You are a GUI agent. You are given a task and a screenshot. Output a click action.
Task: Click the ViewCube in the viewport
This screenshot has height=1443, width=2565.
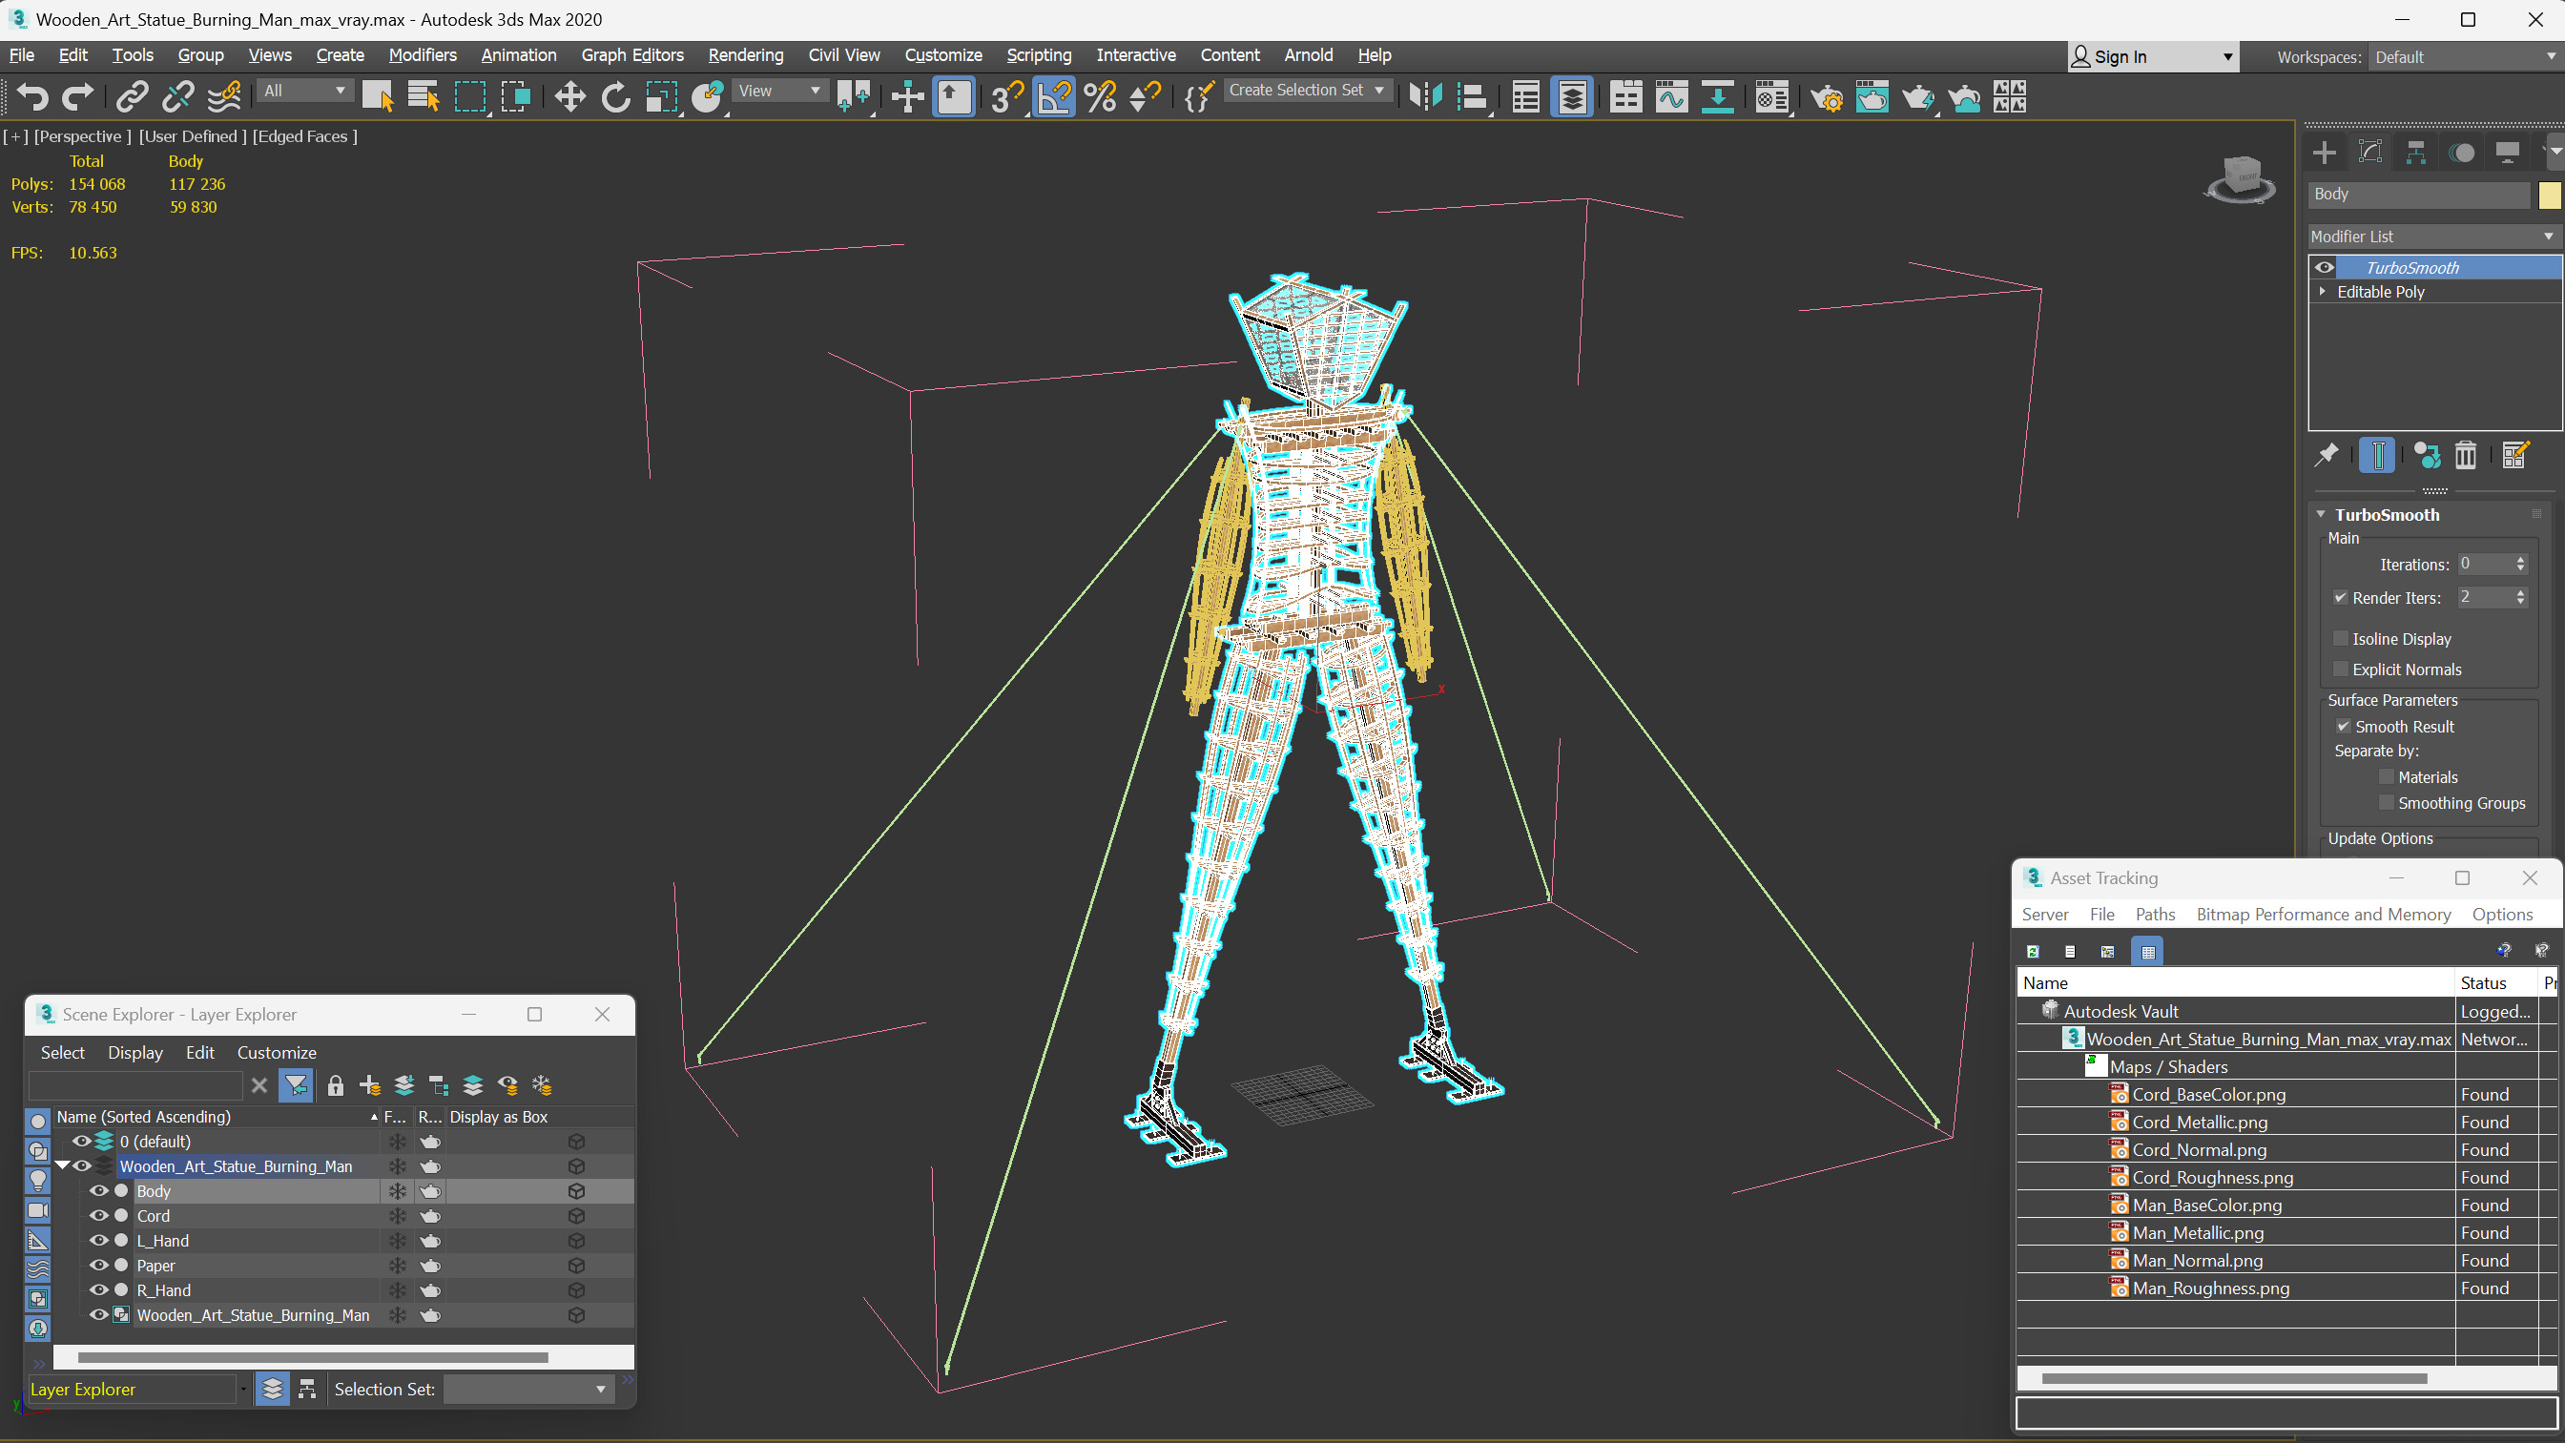pyautogui.click(x=2241, y=179)
